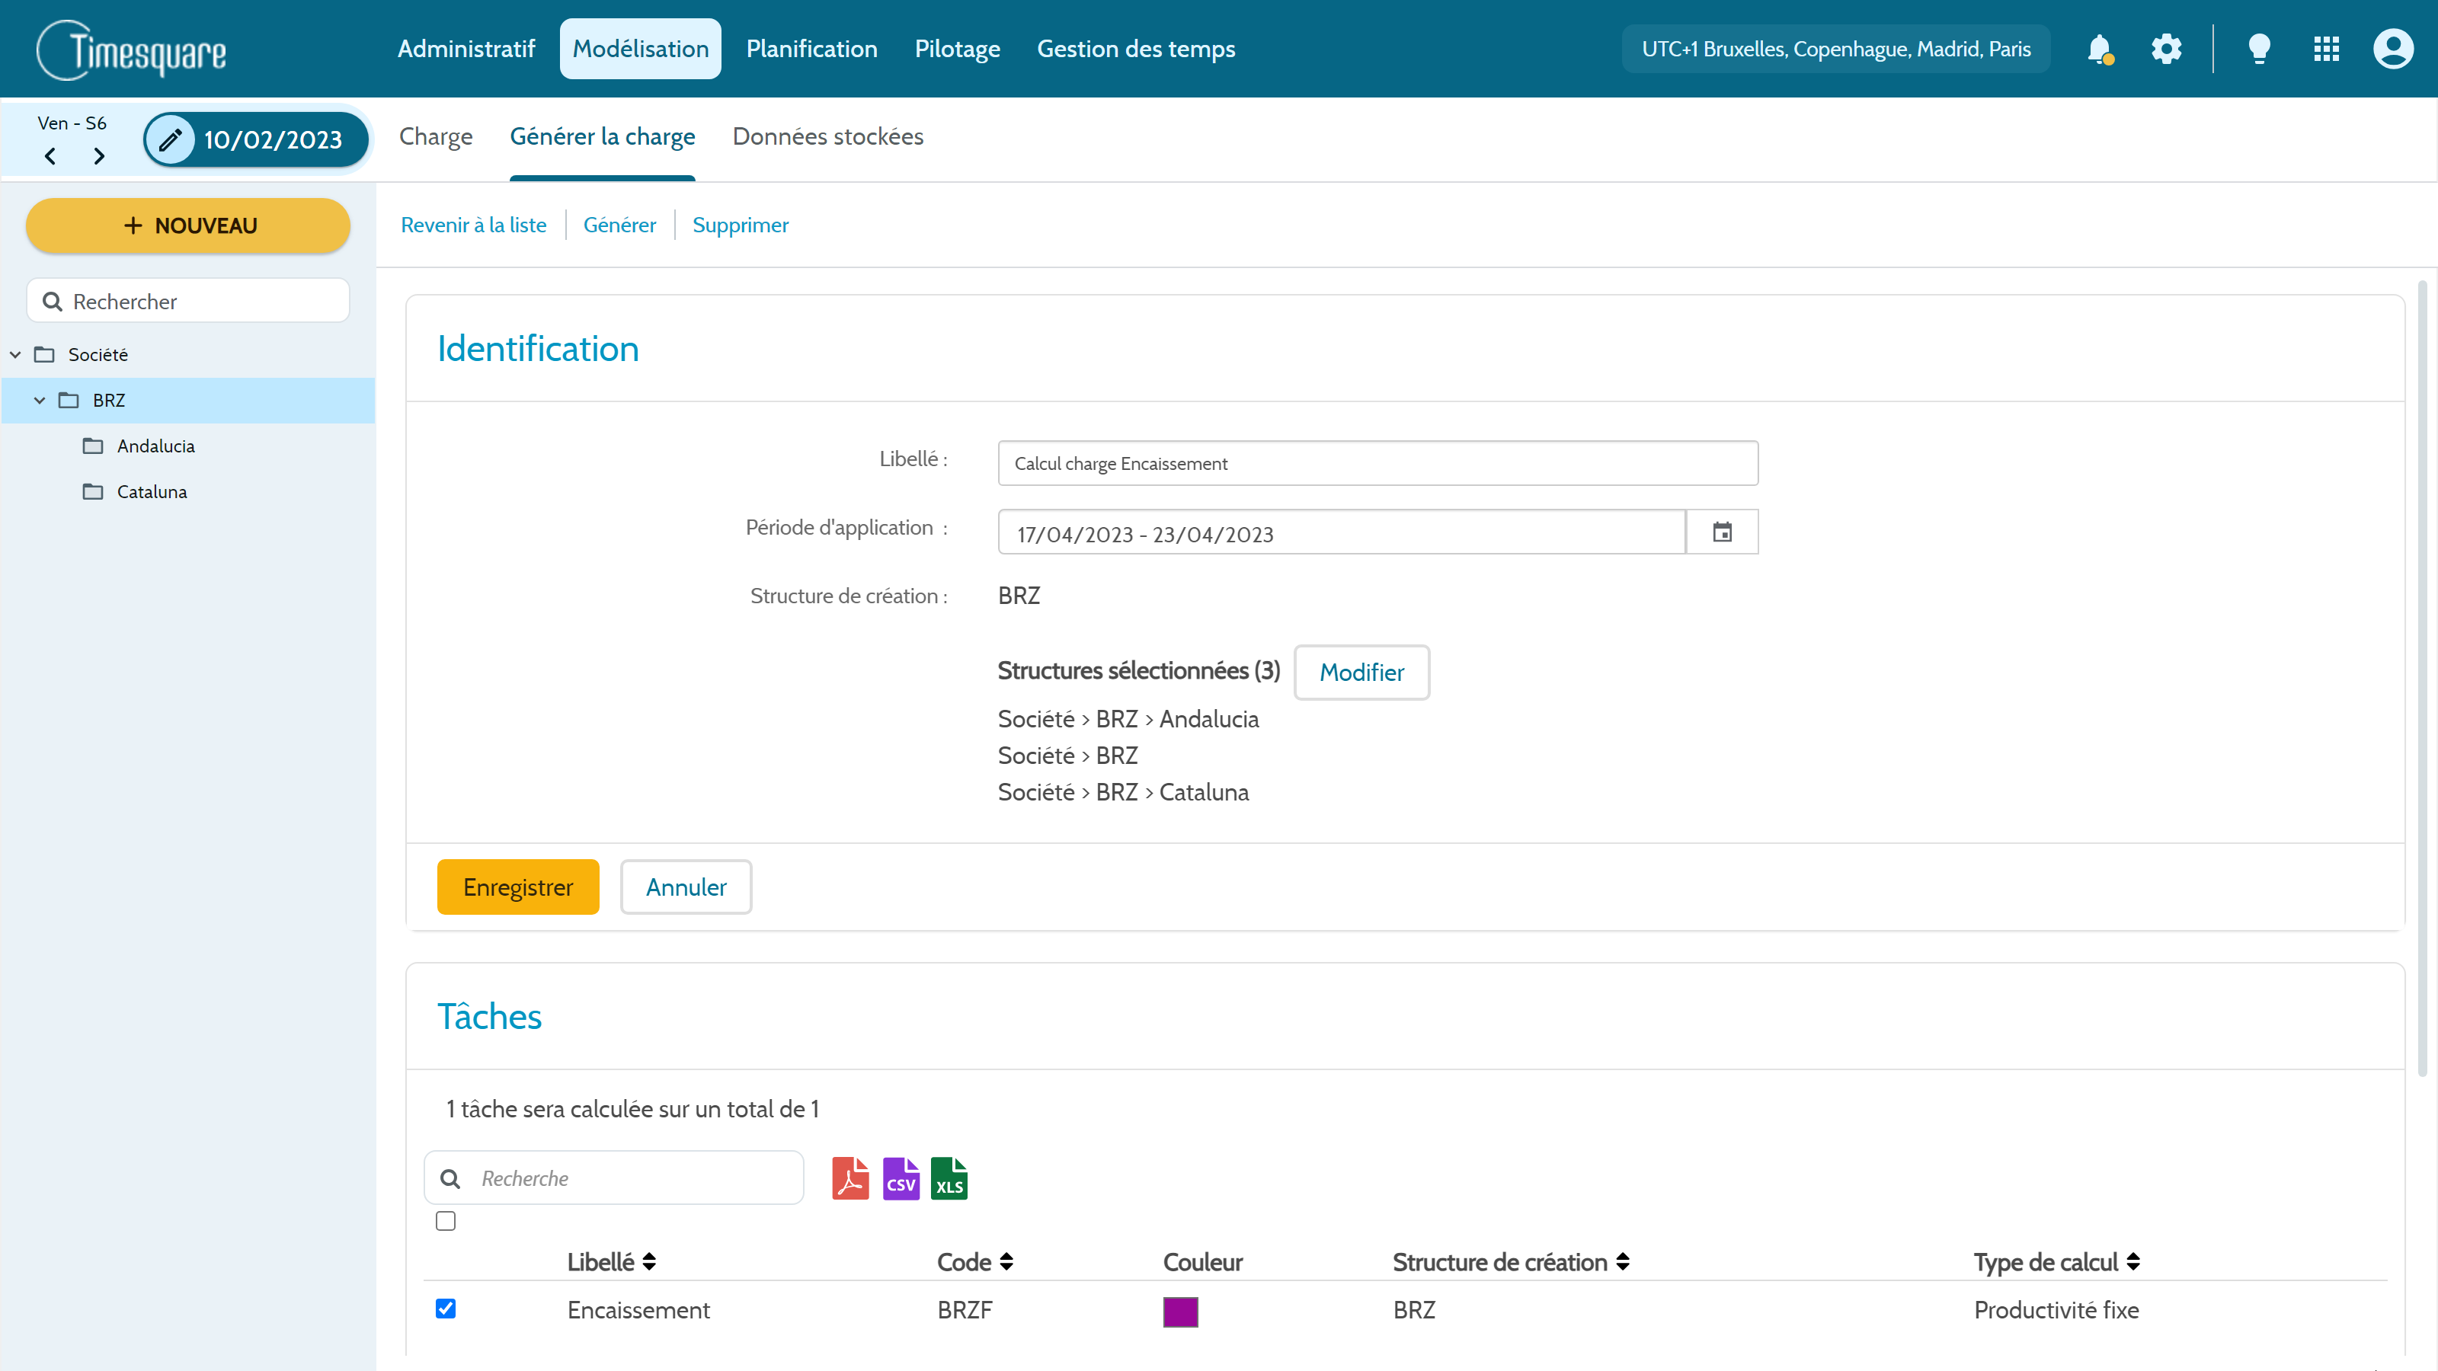The image size is (2438, 1371).
Task: Click the 10/02/2023 date pill
Action: coord(257,140)
